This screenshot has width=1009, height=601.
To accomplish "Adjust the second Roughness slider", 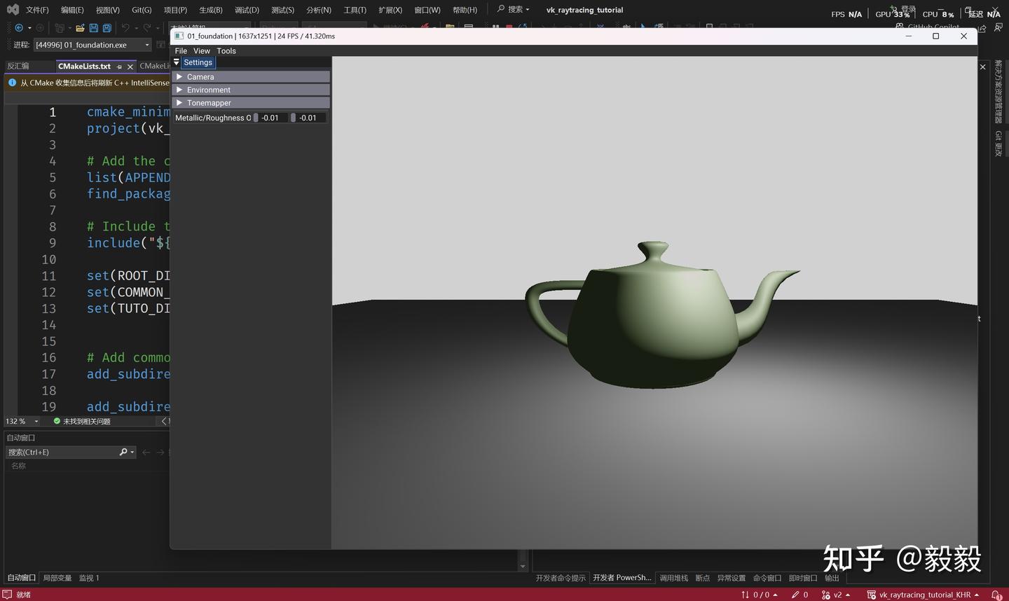I will pyautogui.click(x=308, y=118).
